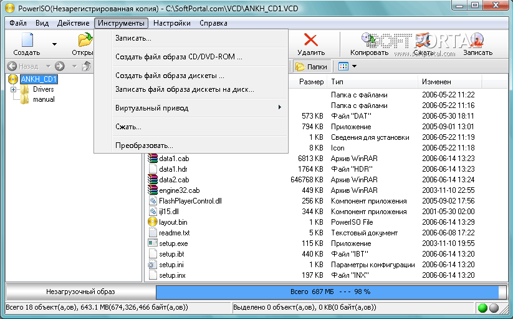Viewport: 513px width, 319px height.
Task: Toggle the Папки (Folders) panel button
Action: [311, 66]
